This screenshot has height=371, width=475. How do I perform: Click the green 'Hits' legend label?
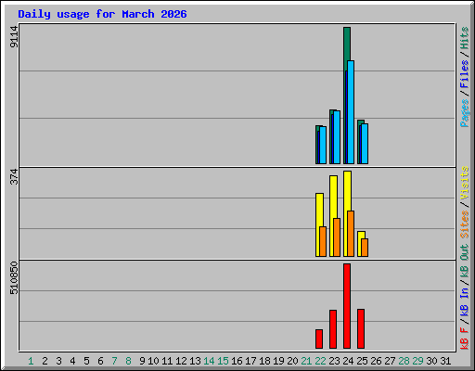point(464,38)
